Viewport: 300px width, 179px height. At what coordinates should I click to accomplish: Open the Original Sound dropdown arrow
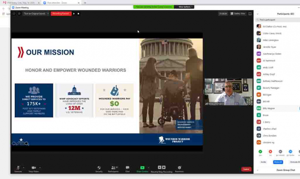48,13
